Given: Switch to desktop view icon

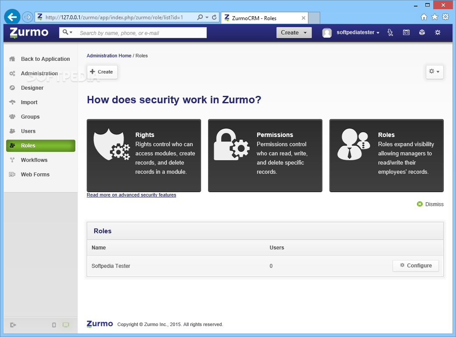Looking at the screenshot, I should click(x=66, y=325).
